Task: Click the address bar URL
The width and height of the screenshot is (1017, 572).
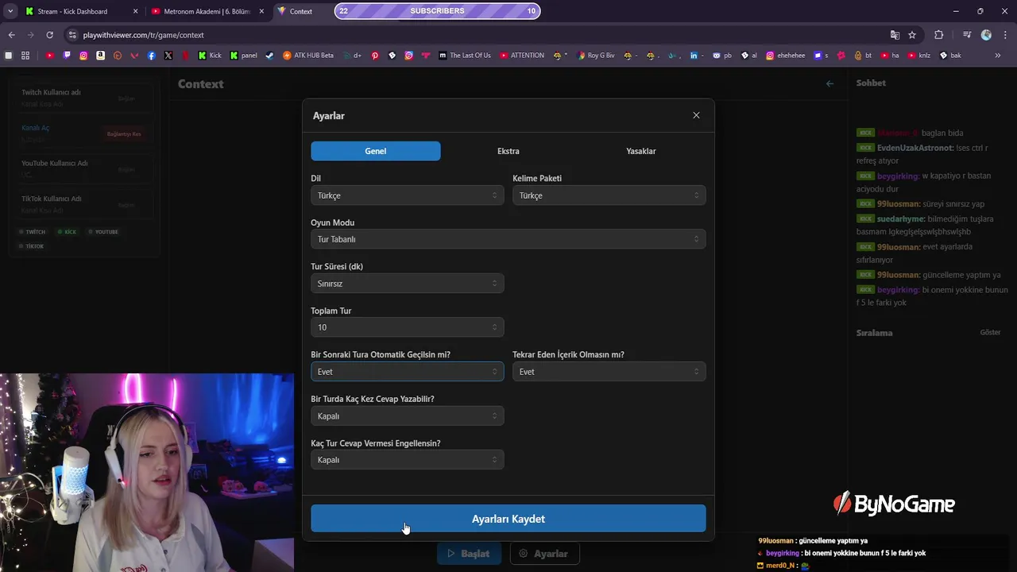Action: click(144, 35)
